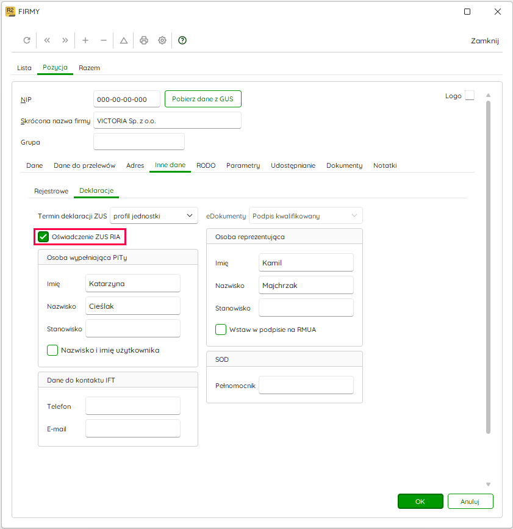Go to the RODO tab

tap(206, 165)
